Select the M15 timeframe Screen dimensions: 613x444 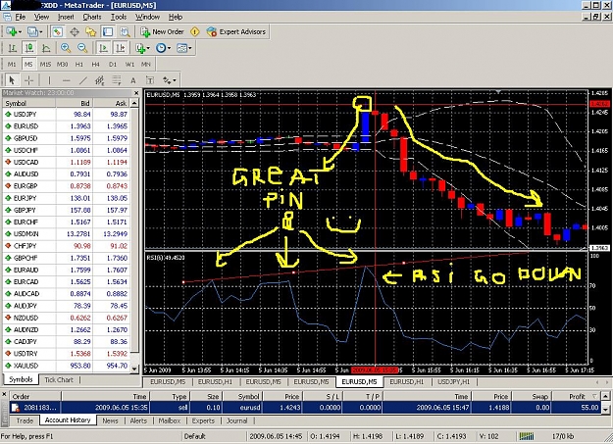coord(45,64)
